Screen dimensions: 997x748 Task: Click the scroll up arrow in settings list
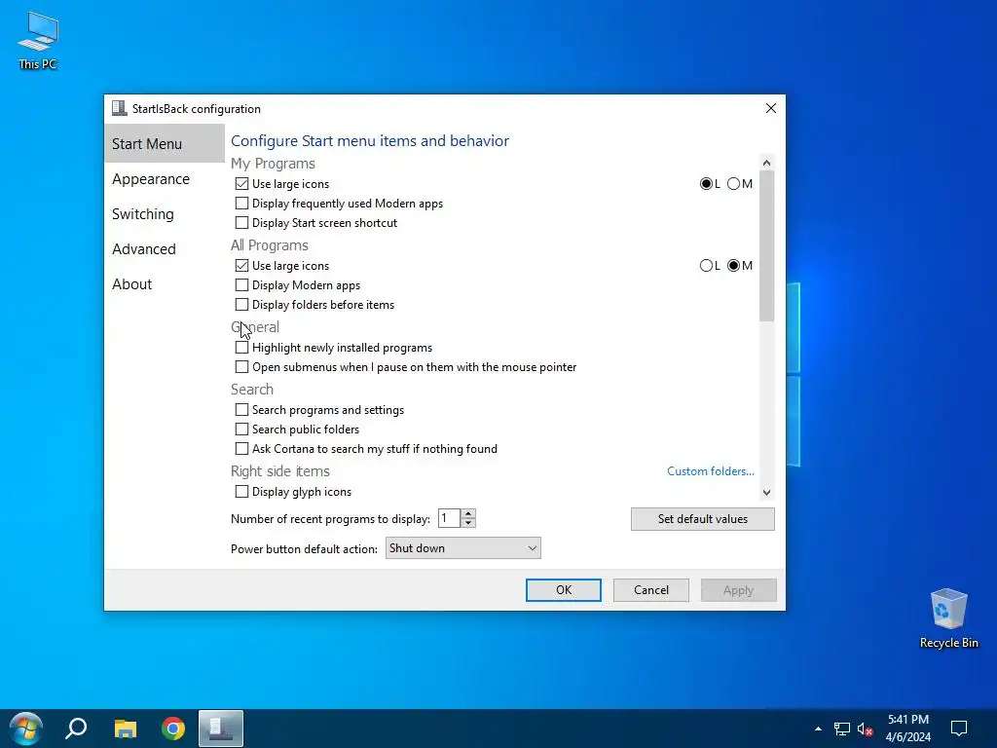point(767,163)
